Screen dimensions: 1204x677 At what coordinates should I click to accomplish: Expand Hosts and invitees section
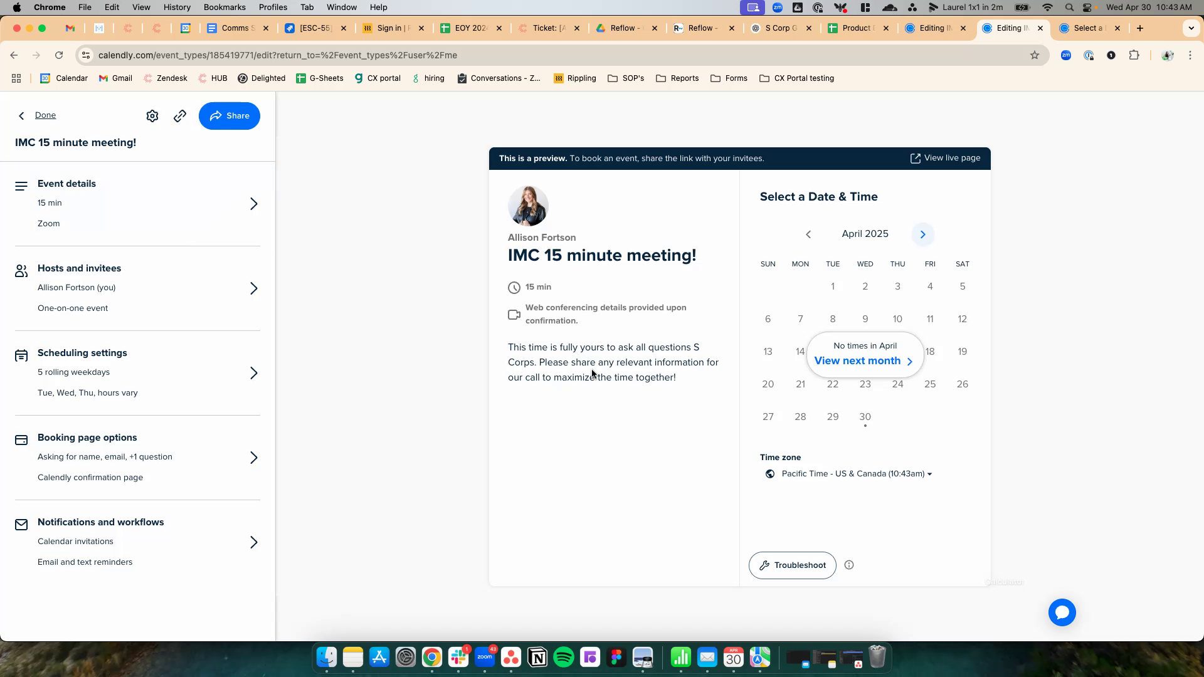(253, 288)
